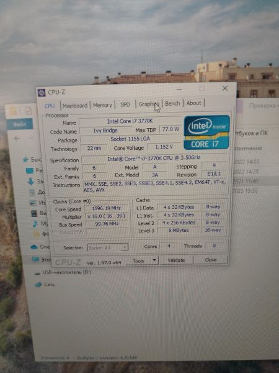Close the CPU-Z window with X
The image size is (279, 373).
(225, 88)
